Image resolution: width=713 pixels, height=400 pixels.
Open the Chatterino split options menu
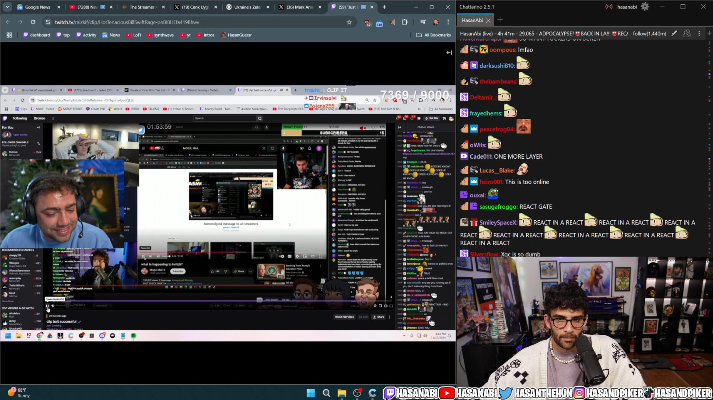(x=699, y=33)
